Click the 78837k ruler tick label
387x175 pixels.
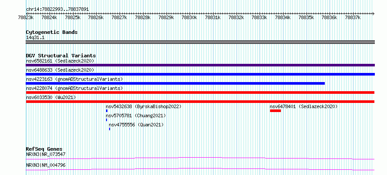353,17
